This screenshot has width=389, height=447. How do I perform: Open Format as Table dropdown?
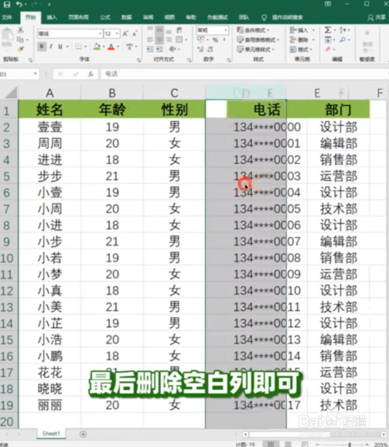(x=258, y=39)
